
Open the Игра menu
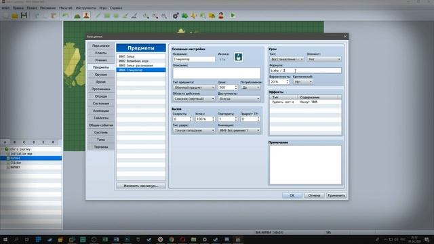102,8
